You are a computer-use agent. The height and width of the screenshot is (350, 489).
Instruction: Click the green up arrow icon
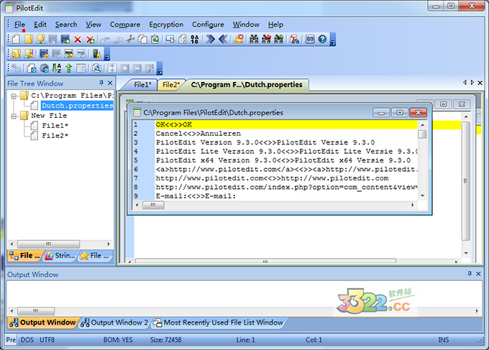click(x=68, y=68)
